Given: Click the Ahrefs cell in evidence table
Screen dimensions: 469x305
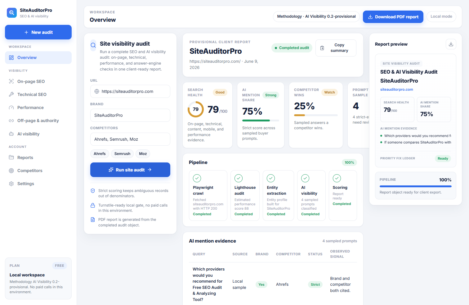Looking at the screenshot, I should (x=282, y=284).
